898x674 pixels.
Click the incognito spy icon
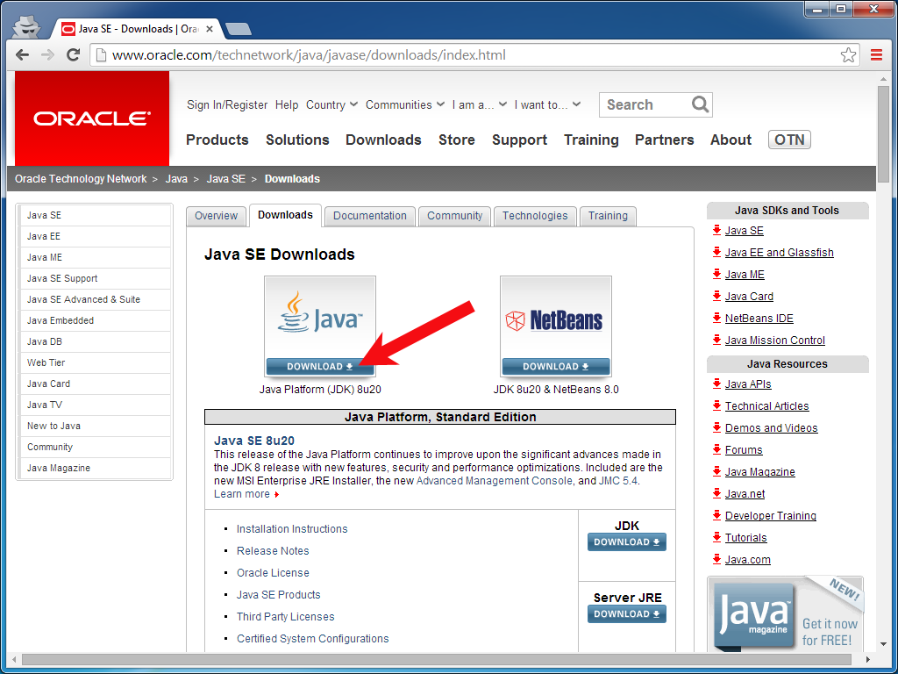coord(26,27)
